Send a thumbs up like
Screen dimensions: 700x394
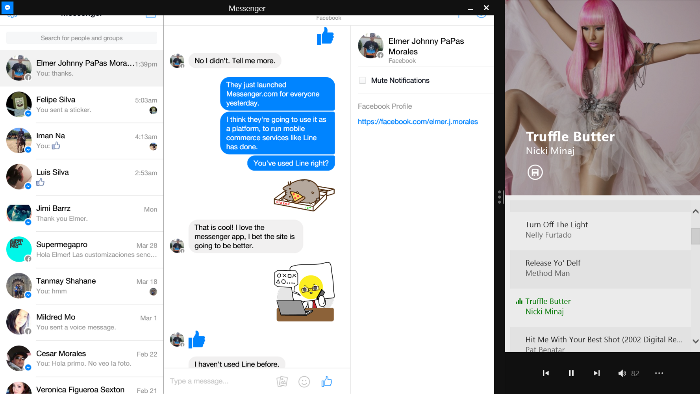(x=327, y=381)
